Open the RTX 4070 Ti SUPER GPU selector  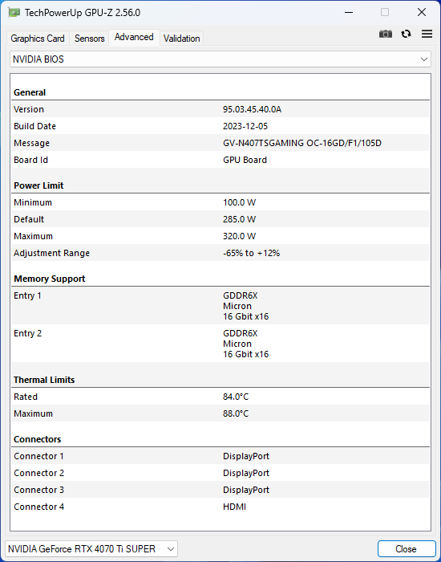coord(91,548)
